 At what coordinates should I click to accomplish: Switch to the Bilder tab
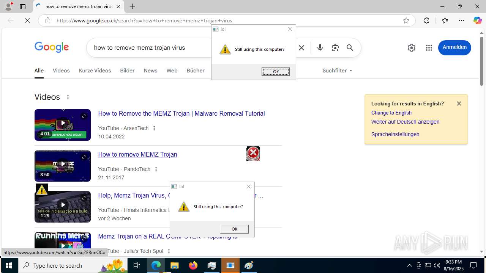tap(127, 71)
